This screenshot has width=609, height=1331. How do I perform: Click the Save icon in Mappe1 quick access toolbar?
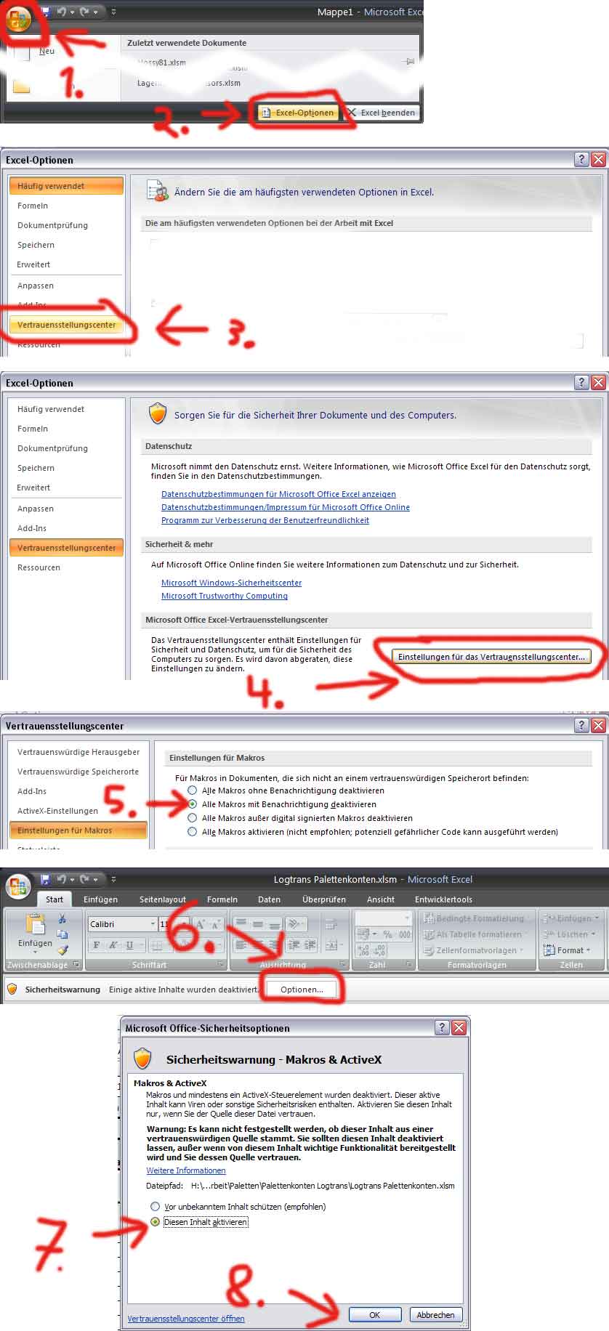(45, 12)
